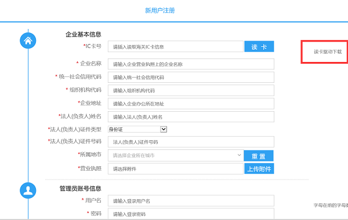
Task: Focus the IC卡号 input field
Action: 176,46
